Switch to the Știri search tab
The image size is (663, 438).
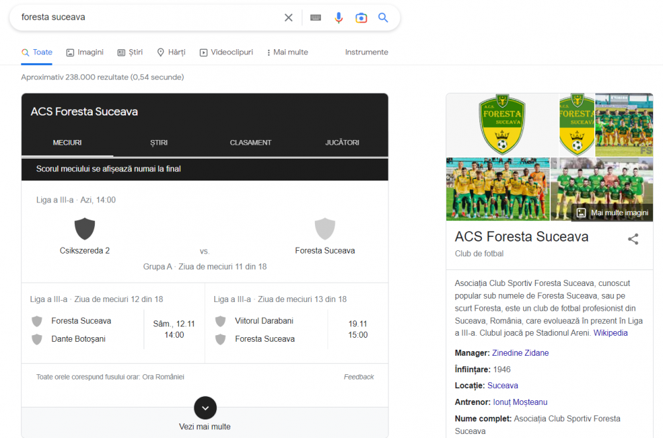(130, 52)
